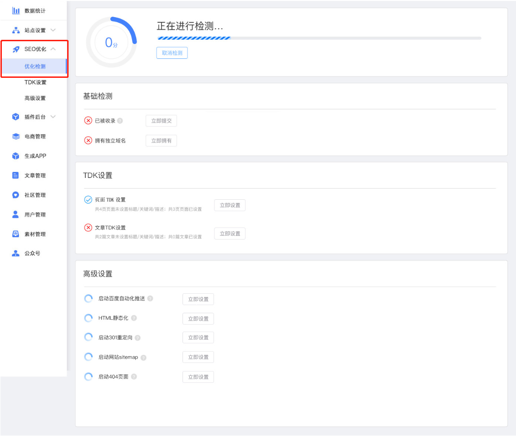Collapse the SEO优化 menu chevron
The image size is (516, 436).
click(x=53, y=49)
